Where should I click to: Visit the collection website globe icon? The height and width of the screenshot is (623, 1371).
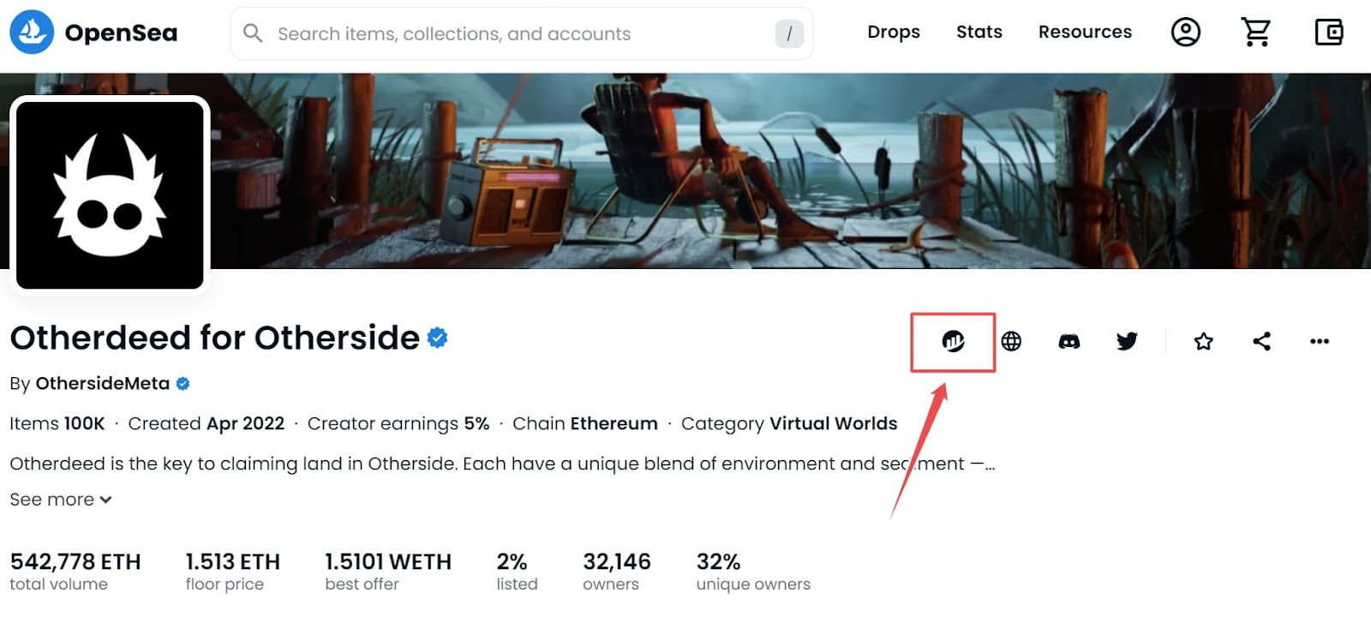[x=1011, y=341]
